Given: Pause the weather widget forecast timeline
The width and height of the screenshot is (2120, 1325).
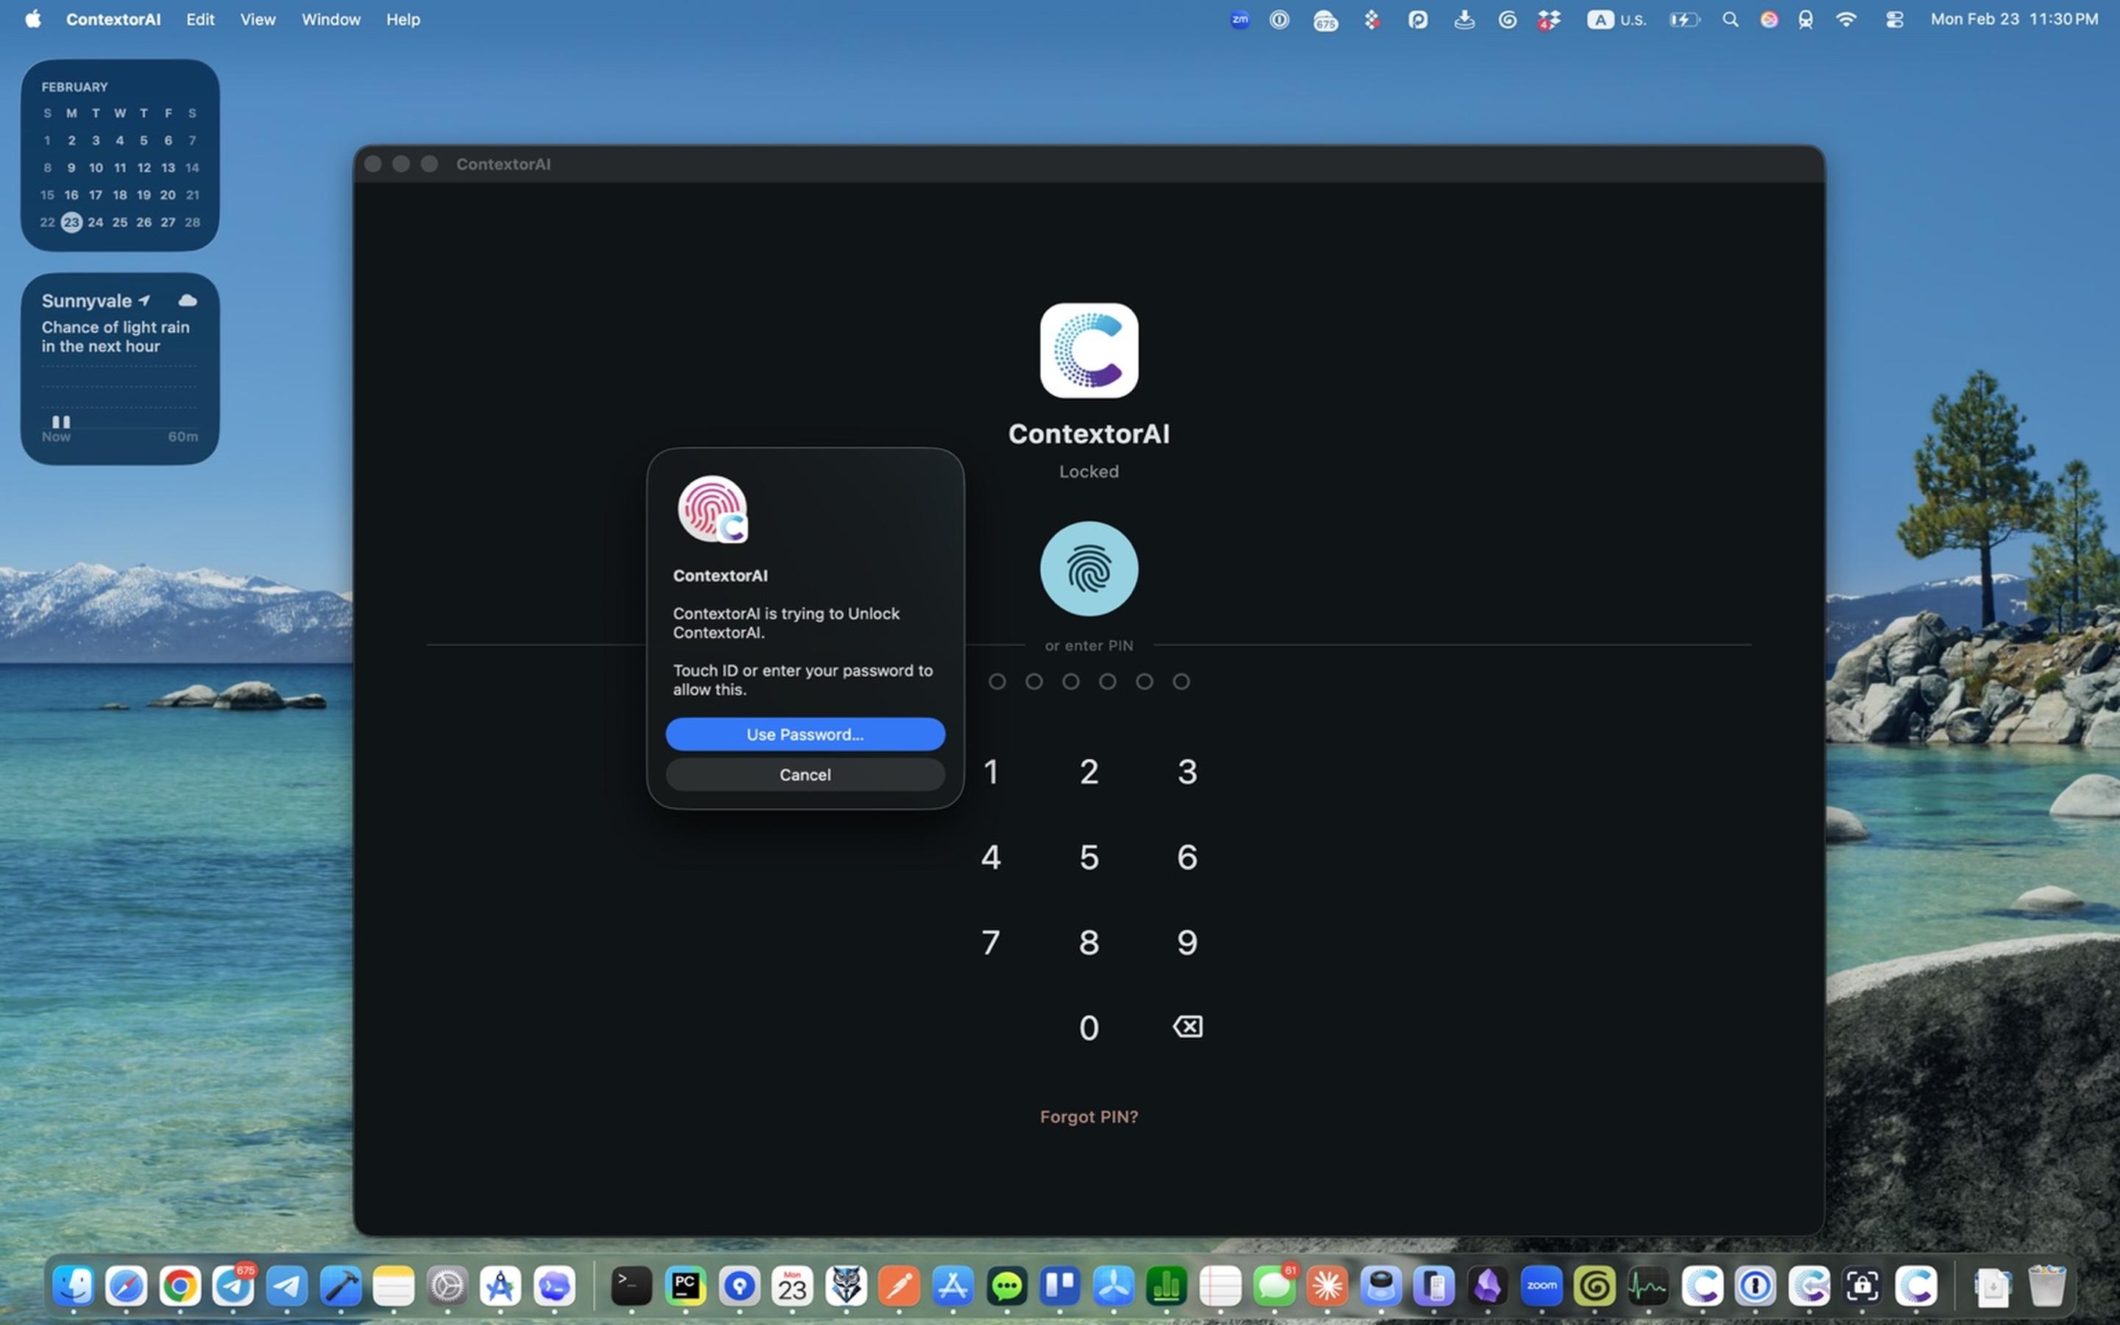Looking at the screenshot, I should click(61, 423).
